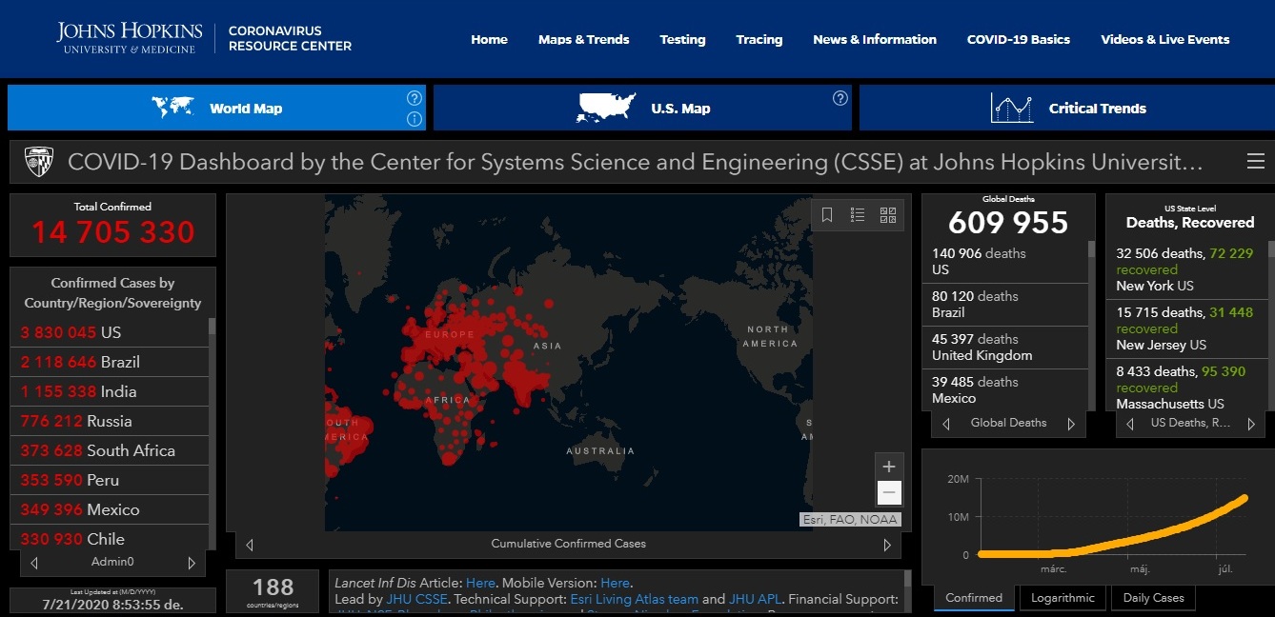Open info circle icon on World Map tab
This screenshot has height=617, width=1275.
click(415, 119)
